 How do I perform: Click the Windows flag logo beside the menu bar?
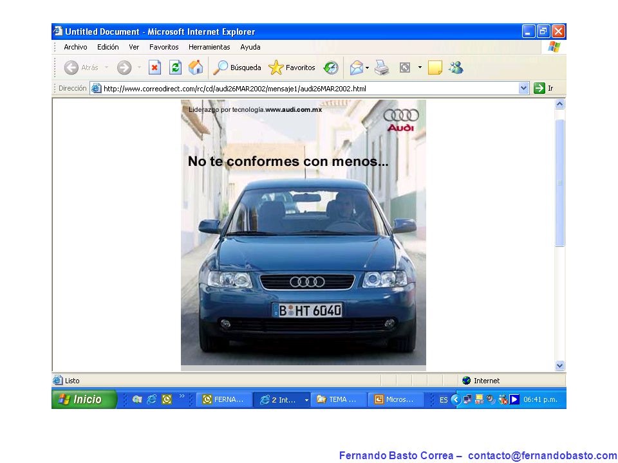[x=554, y=47]
